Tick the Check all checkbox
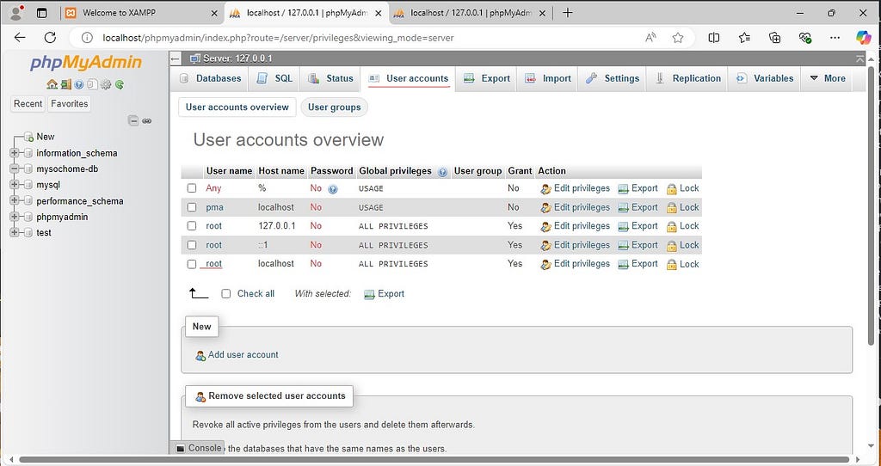 coord(226,294)
